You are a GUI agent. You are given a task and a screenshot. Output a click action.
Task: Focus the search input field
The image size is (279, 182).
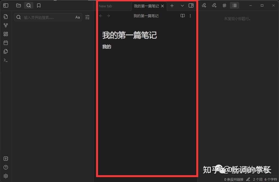(48, 17)
